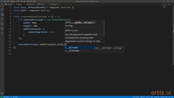Click the master branch indicator
Screen dimensions: 174x98
[x=6, y=97]
